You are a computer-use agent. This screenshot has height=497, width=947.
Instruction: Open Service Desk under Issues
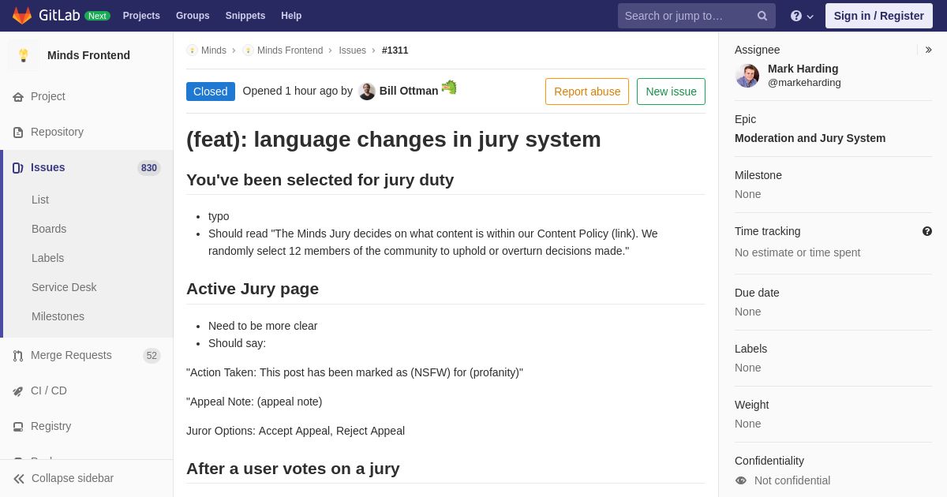coord(64,287)
